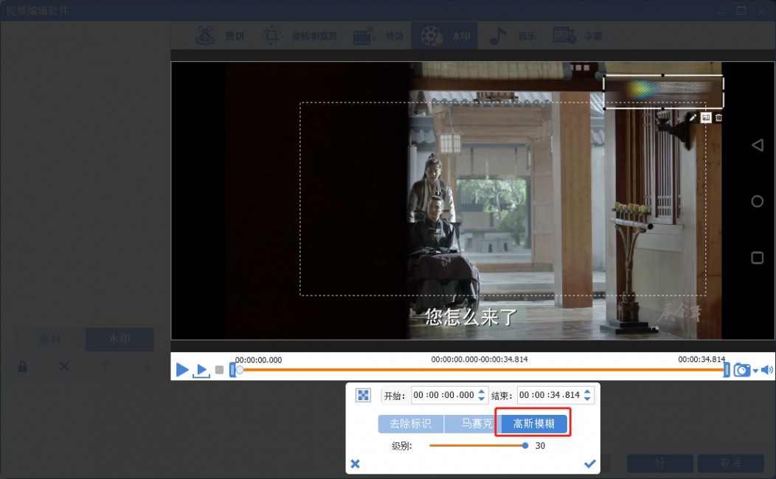Expand the snapshot options dropdown arrow

click(755, 371)
